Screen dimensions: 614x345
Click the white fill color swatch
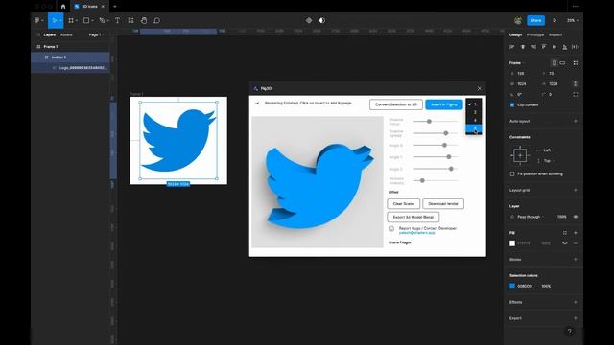pyautogui.click(x=512, y=243)
